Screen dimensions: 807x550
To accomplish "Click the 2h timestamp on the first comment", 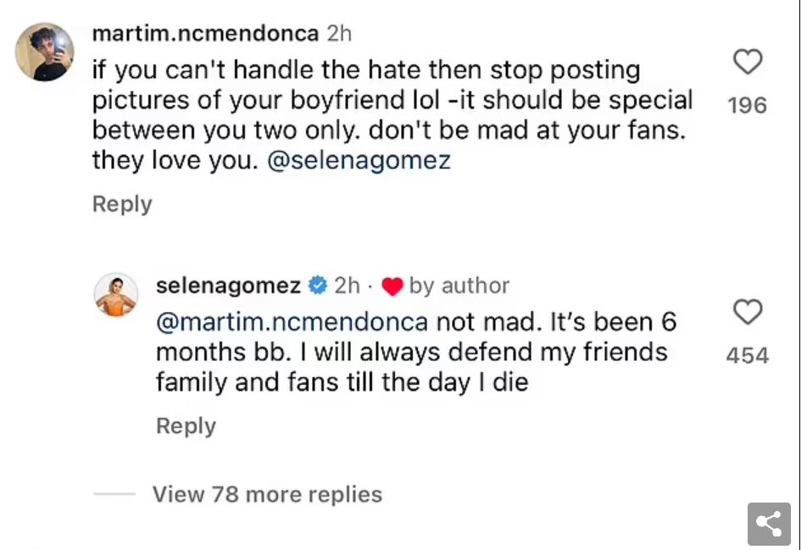I will point(337,33).
